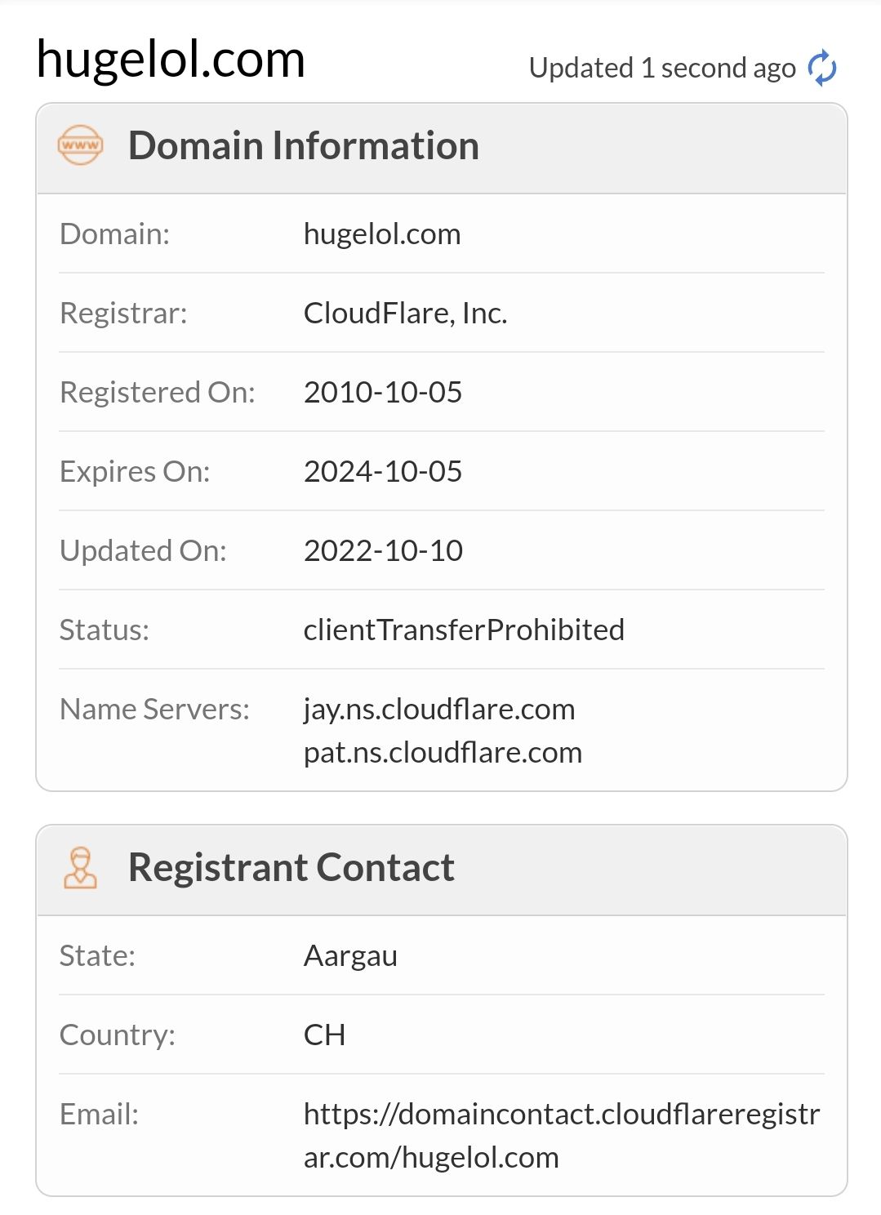The height and width of the screenshot is (1215, 881).
Task: Click the 'Domain:' label
Action: [114, 234]
